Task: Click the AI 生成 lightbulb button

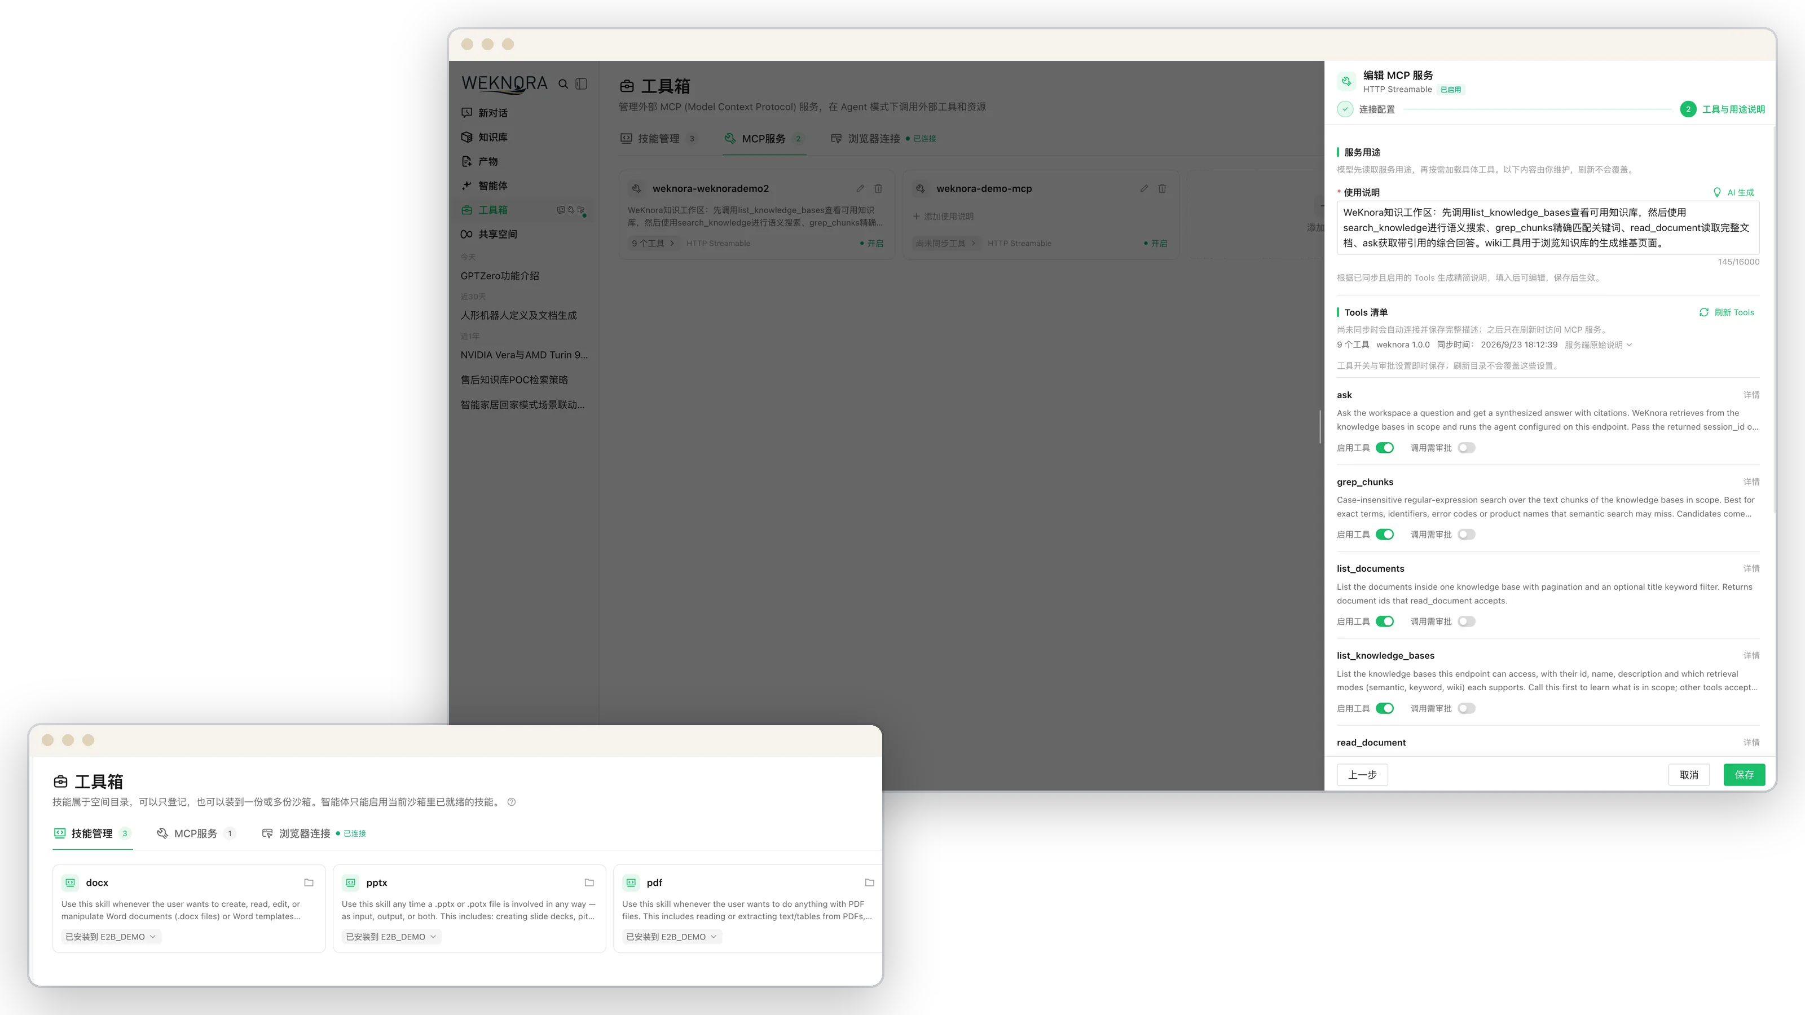Action: click(x=1733, y=193)
